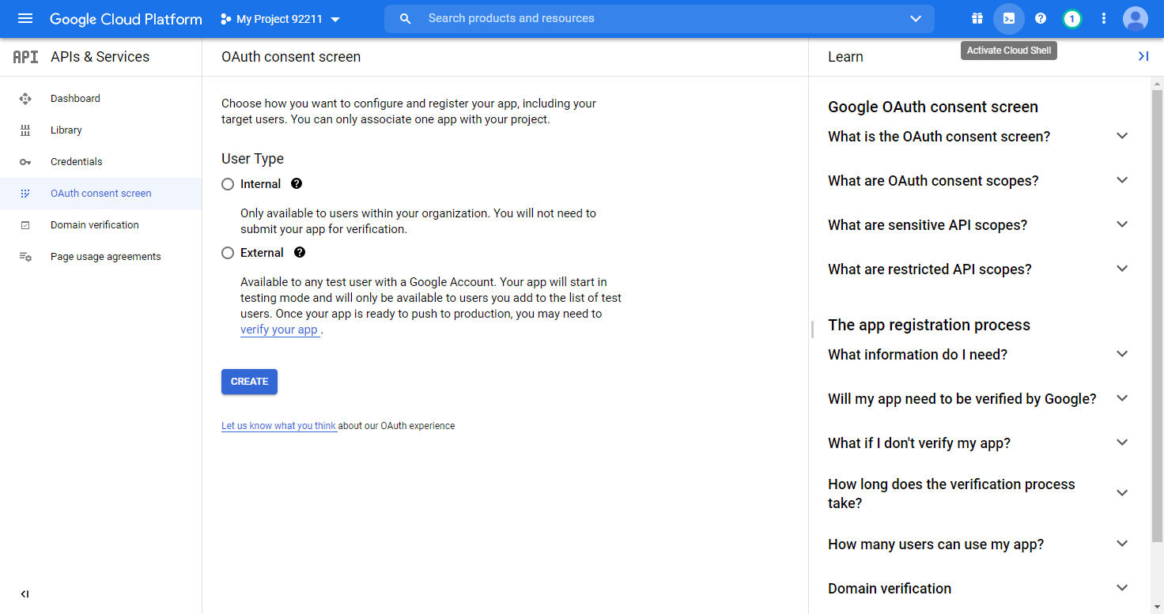Image resolution: width=1164 pixels, height=614 pixels.
Task: Go to Dashboard in sidebar
Action: [101, 99]
